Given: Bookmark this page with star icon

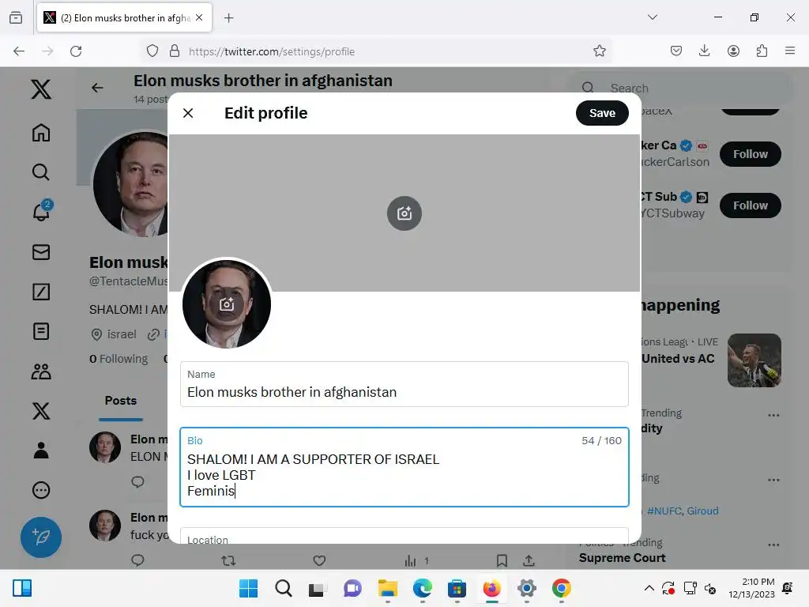Looking at the screenshot, I should [x=599, y=51].
